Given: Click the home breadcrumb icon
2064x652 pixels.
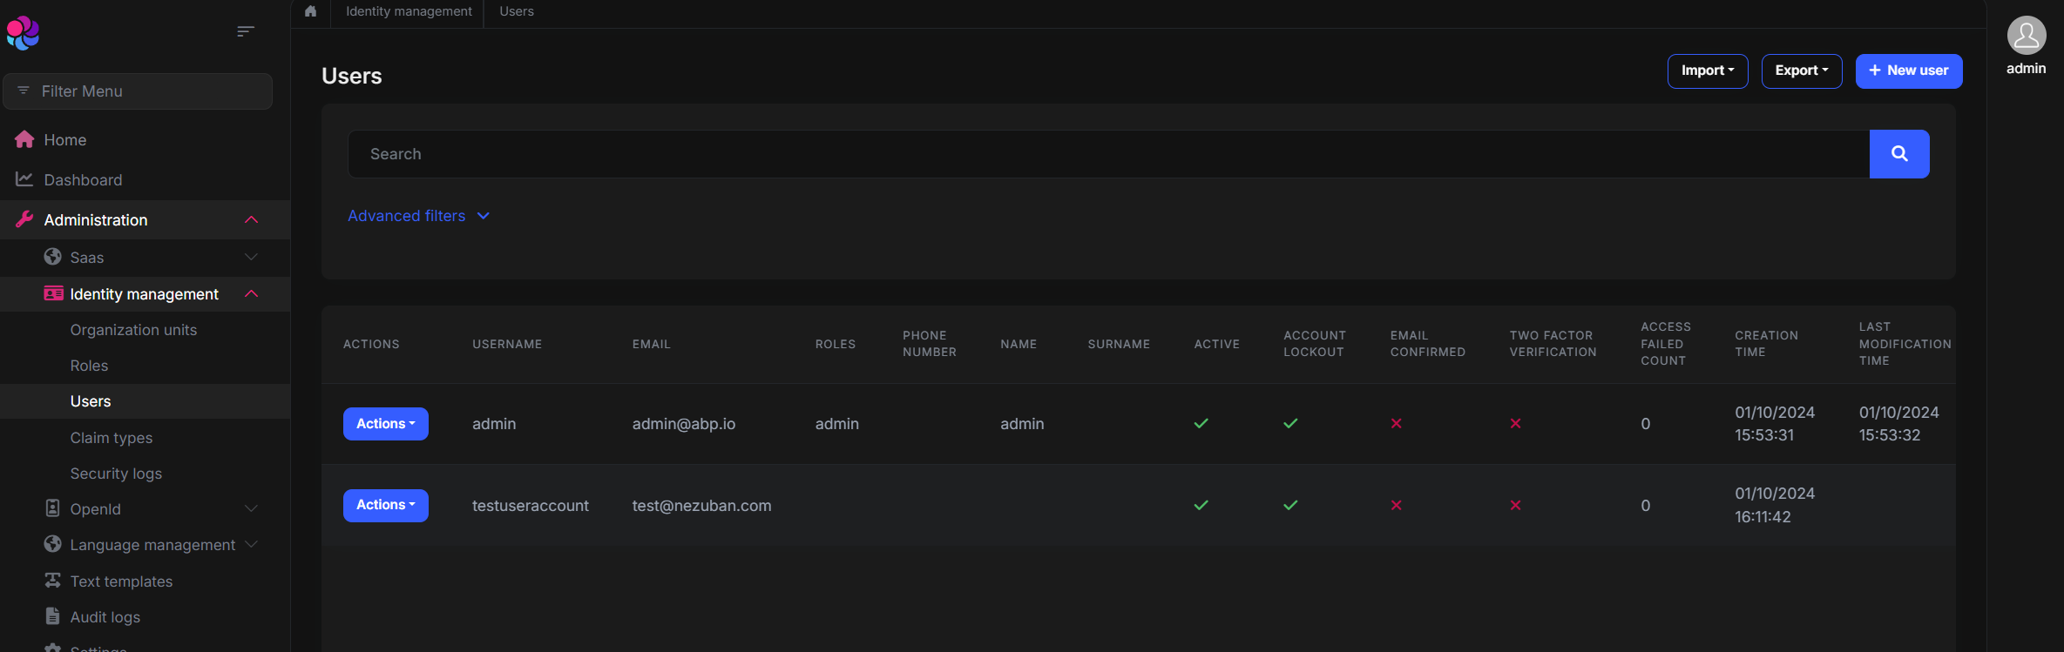Looking at the screenshot, I should [x=310, y=11].
